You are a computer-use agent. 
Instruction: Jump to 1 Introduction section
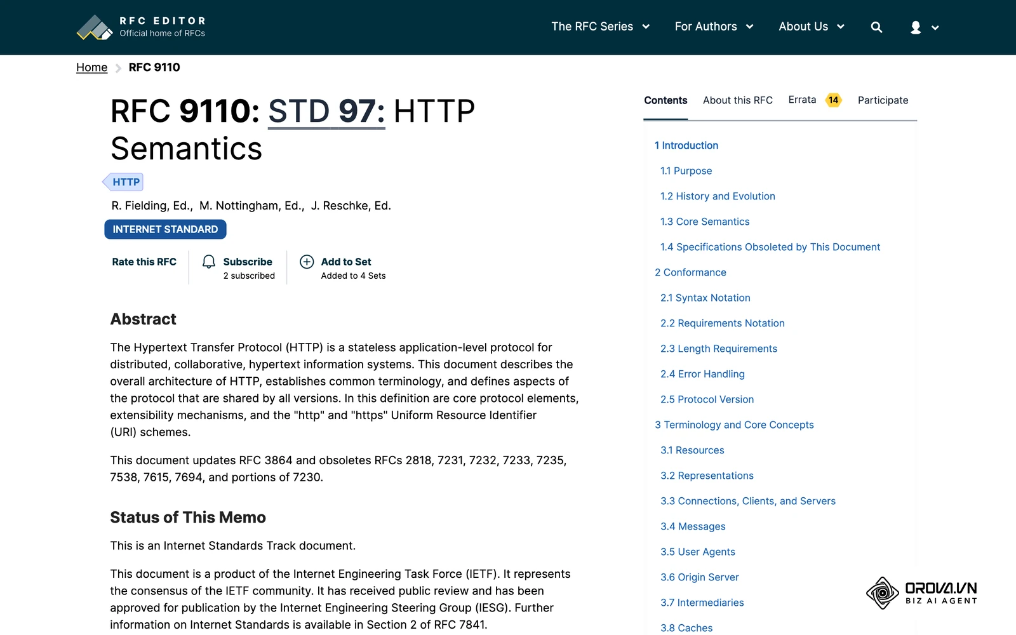[x=686, y=145]
